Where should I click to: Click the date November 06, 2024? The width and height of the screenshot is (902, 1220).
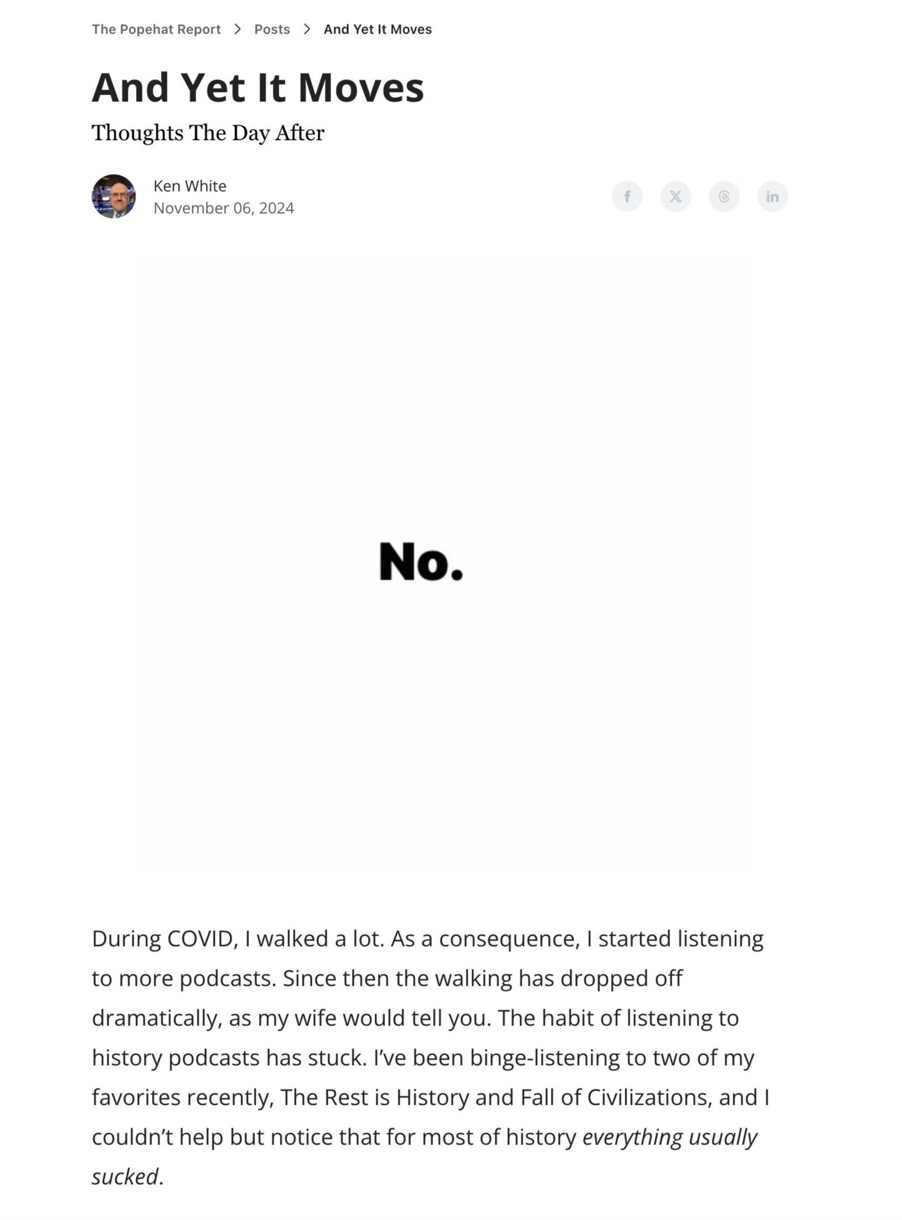pos(223,208)
